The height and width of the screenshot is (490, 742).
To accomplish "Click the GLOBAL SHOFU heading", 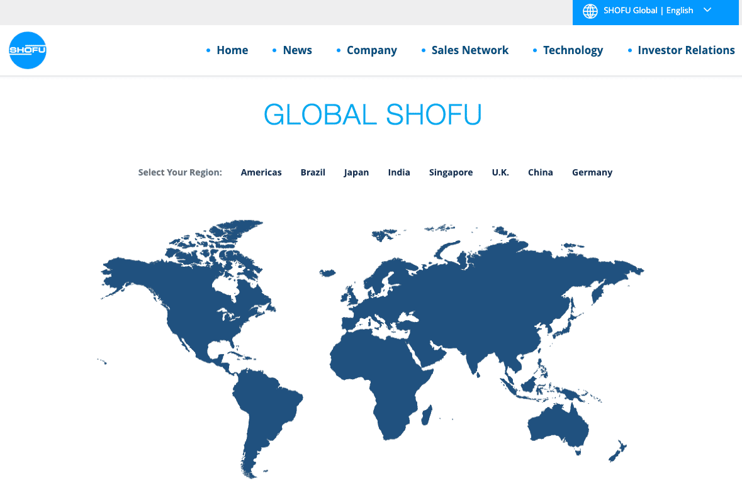I will click(x=373, y=114).
